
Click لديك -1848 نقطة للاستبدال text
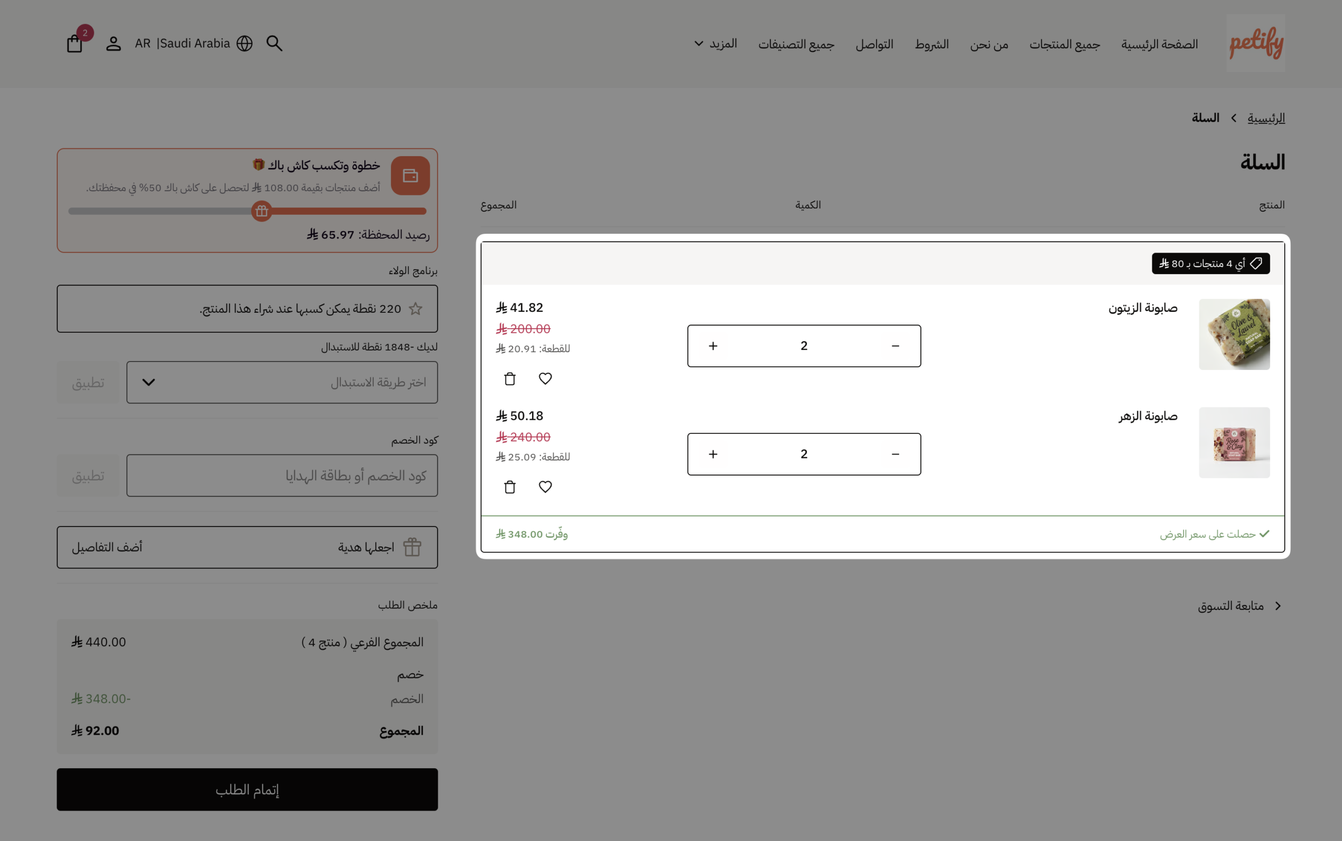[379, 347]
